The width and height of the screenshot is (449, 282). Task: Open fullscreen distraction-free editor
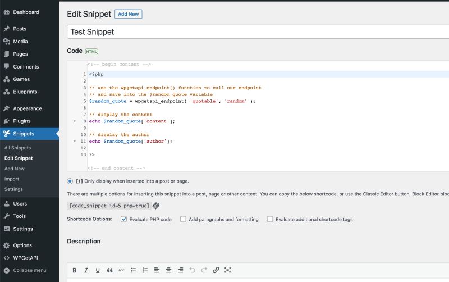pos(228,270)
